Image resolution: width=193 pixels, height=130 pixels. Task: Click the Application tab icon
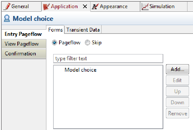(46, 7)
